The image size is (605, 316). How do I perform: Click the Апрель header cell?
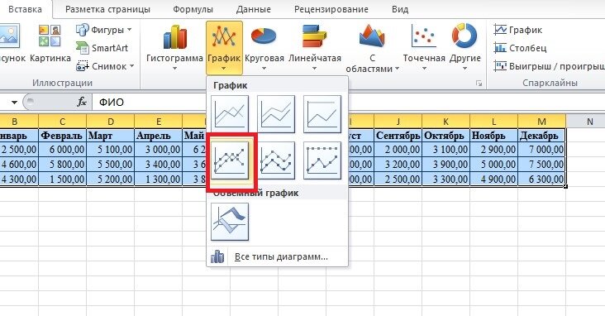point(158,136)
